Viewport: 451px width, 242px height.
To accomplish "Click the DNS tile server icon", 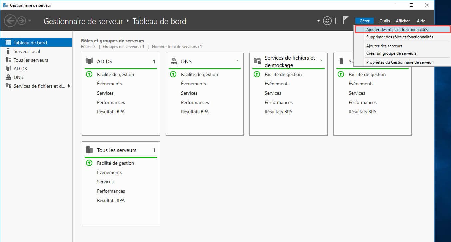I will (x=173, y=61).
